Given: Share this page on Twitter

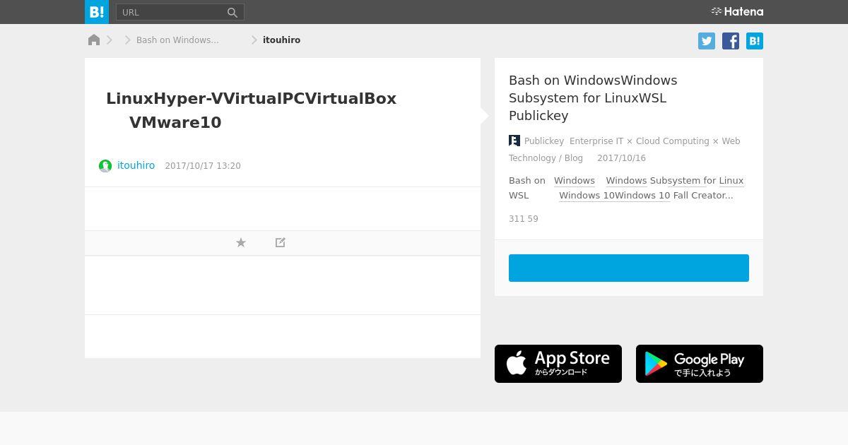Looking at the screenshot, I should (x=707, y=41).
